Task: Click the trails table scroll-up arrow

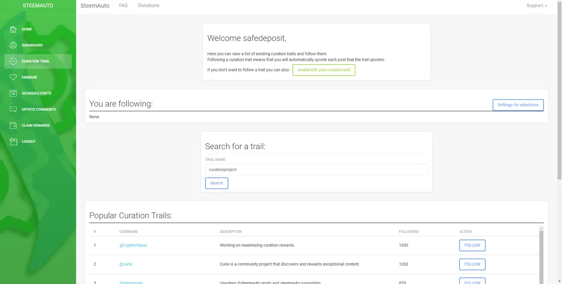Action: tap(541, 228)
